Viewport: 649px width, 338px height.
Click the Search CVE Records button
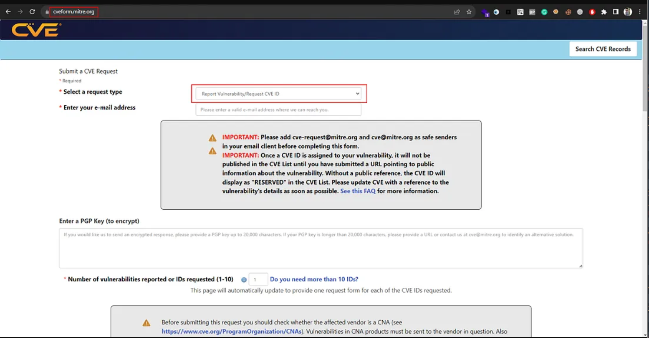(603, 49)
